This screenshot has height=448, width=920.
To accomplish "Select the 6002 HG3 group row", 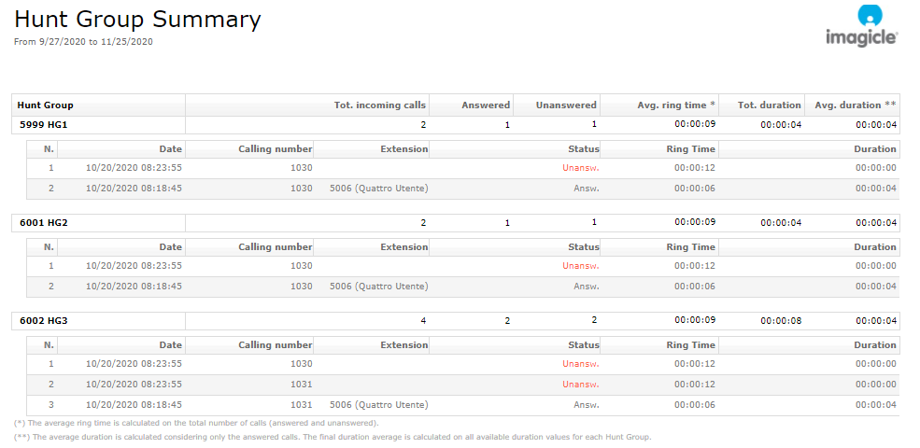I will (x=44, y=321).
